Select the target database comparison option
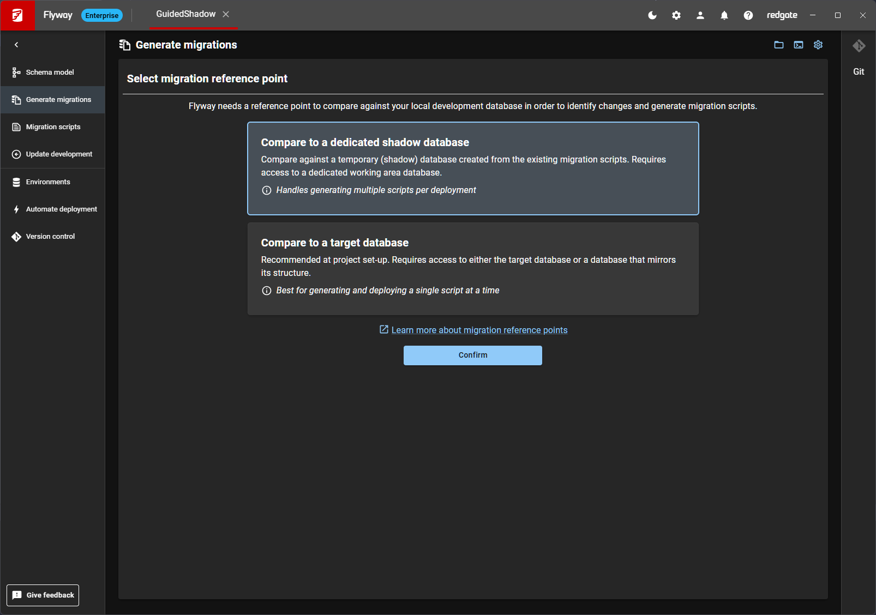This screenshot has height=615, width=876. click(472, 268)
